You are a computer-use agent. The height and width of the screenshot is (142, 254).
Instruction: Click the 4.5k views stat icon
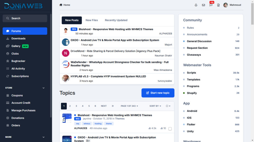point(150,128)
